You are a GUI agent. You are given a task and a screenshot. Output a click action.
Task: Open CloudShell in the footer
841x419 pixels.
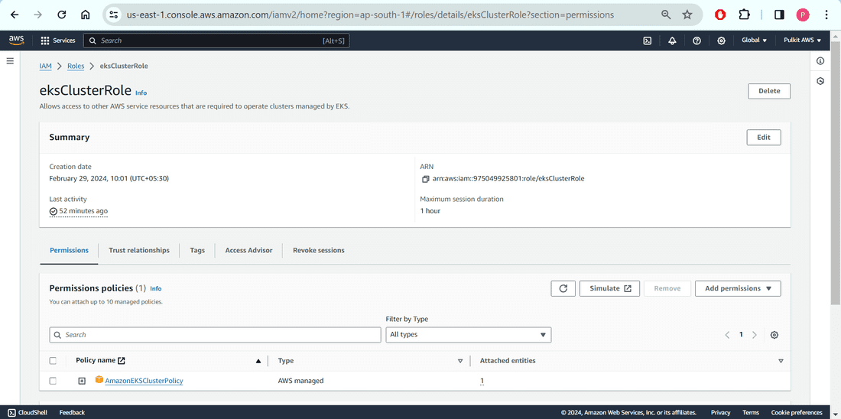(28, 413)
